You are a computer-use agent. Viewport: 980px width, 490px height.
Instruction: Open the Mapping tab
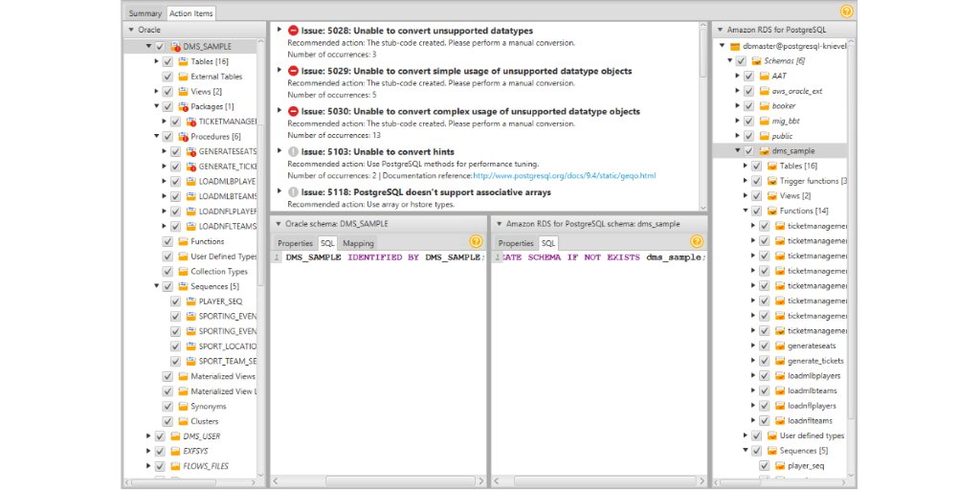pyautogui.click(x=358, y=243)
